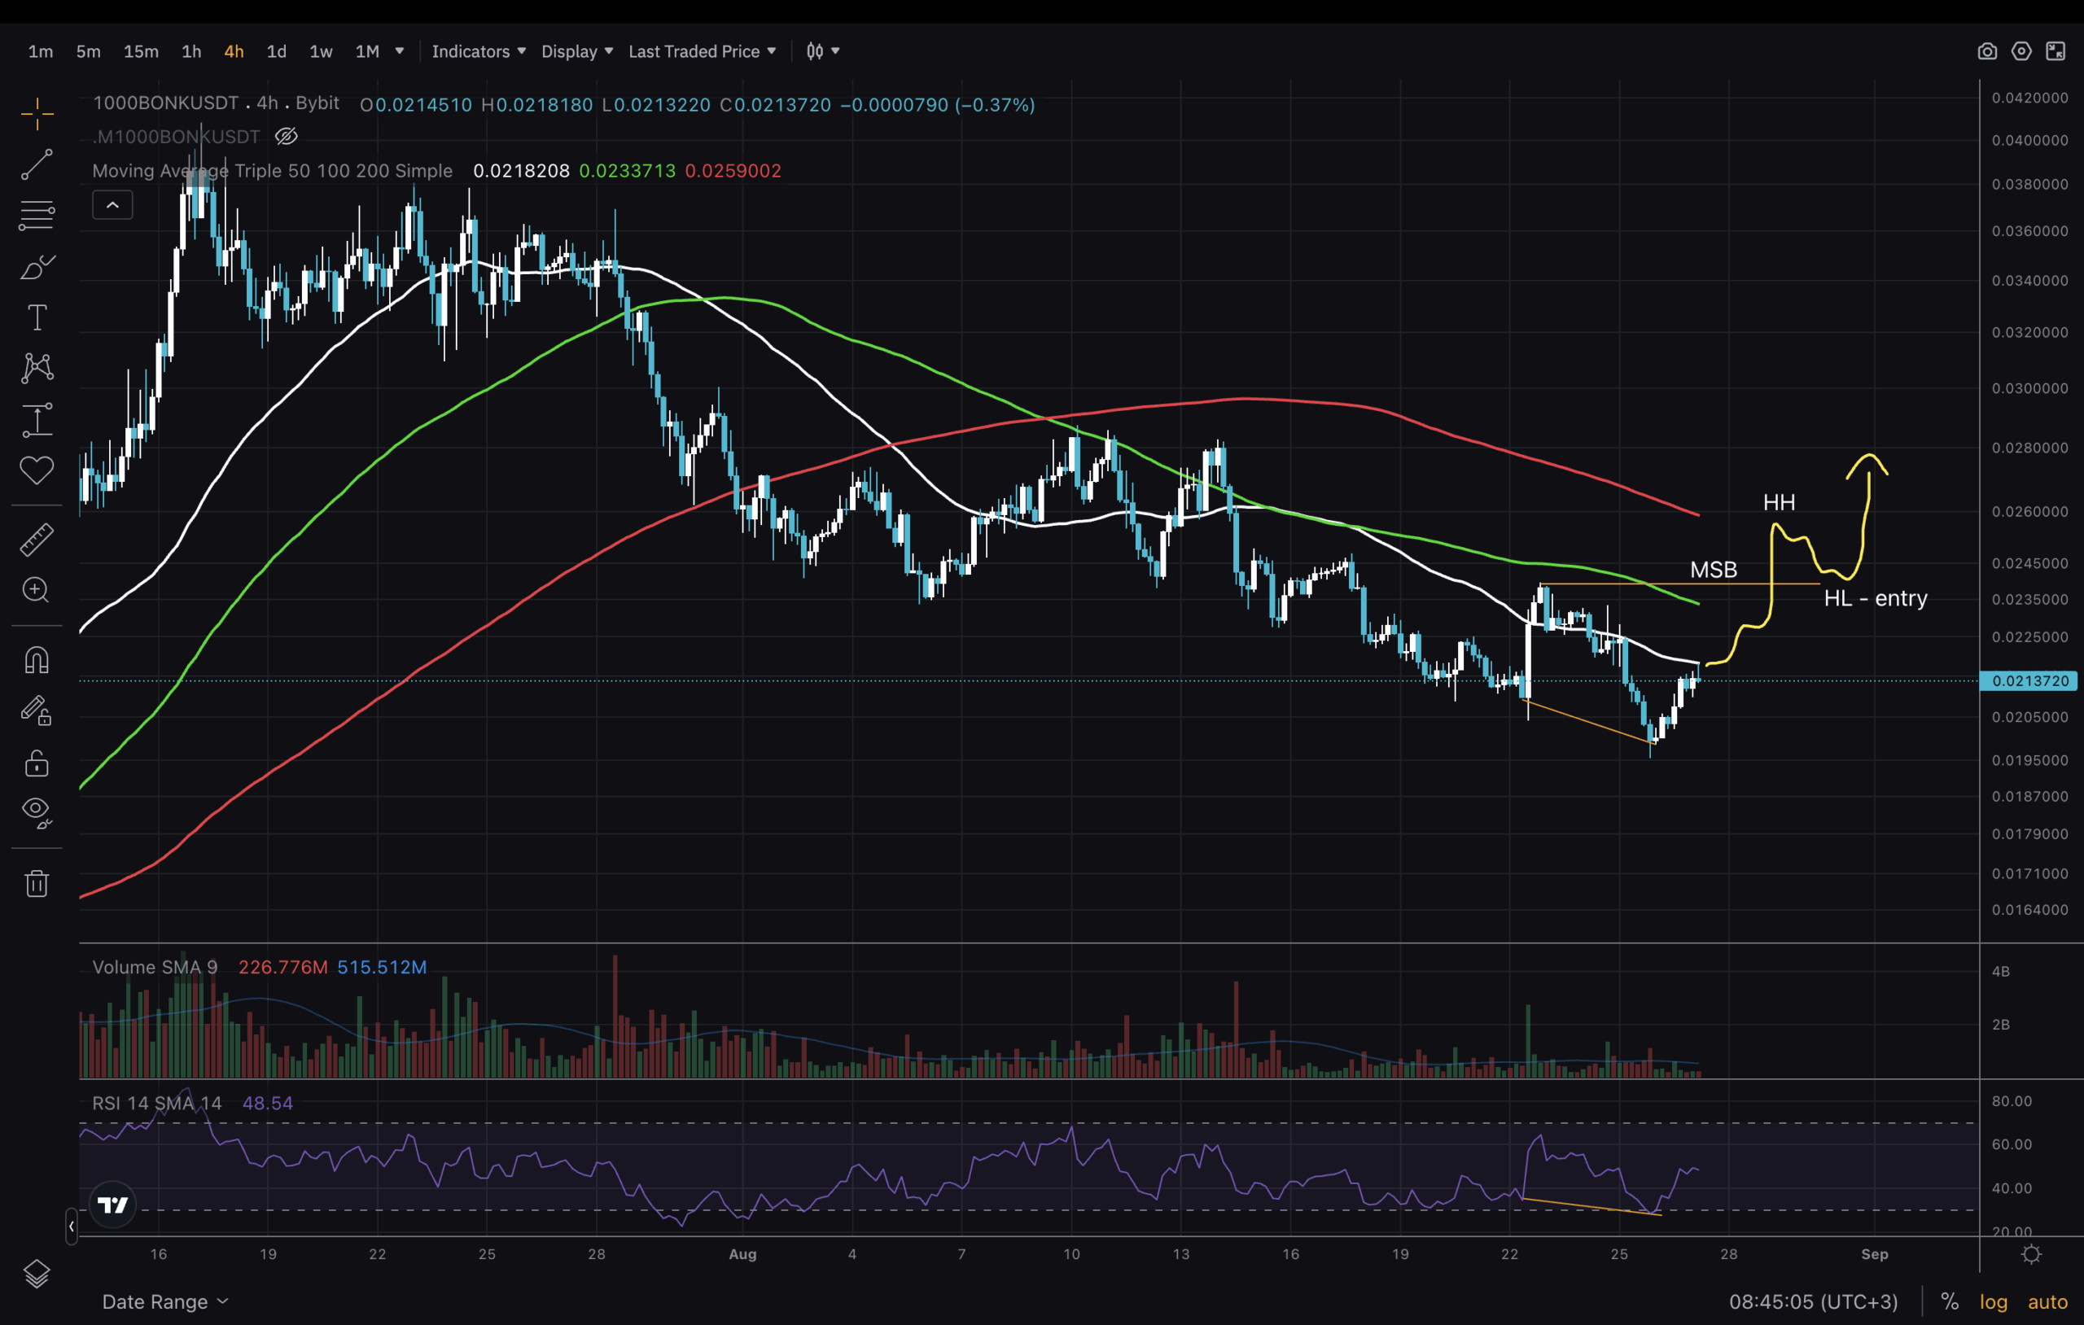This screenshot has height=1325, width=2084.
Task: Open the zoom in tool
Action: click(37, 590)
